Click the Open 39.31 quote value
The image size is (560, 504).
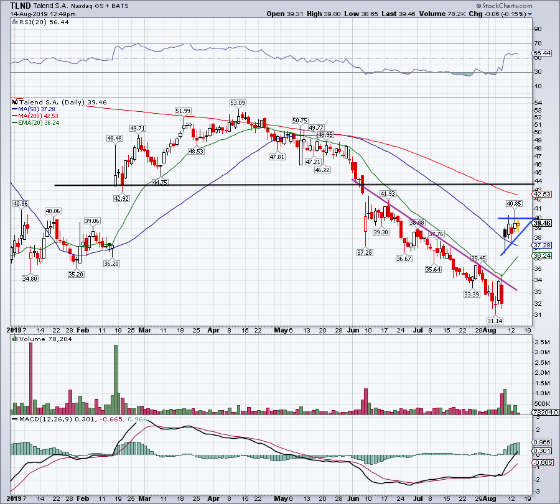284,14
